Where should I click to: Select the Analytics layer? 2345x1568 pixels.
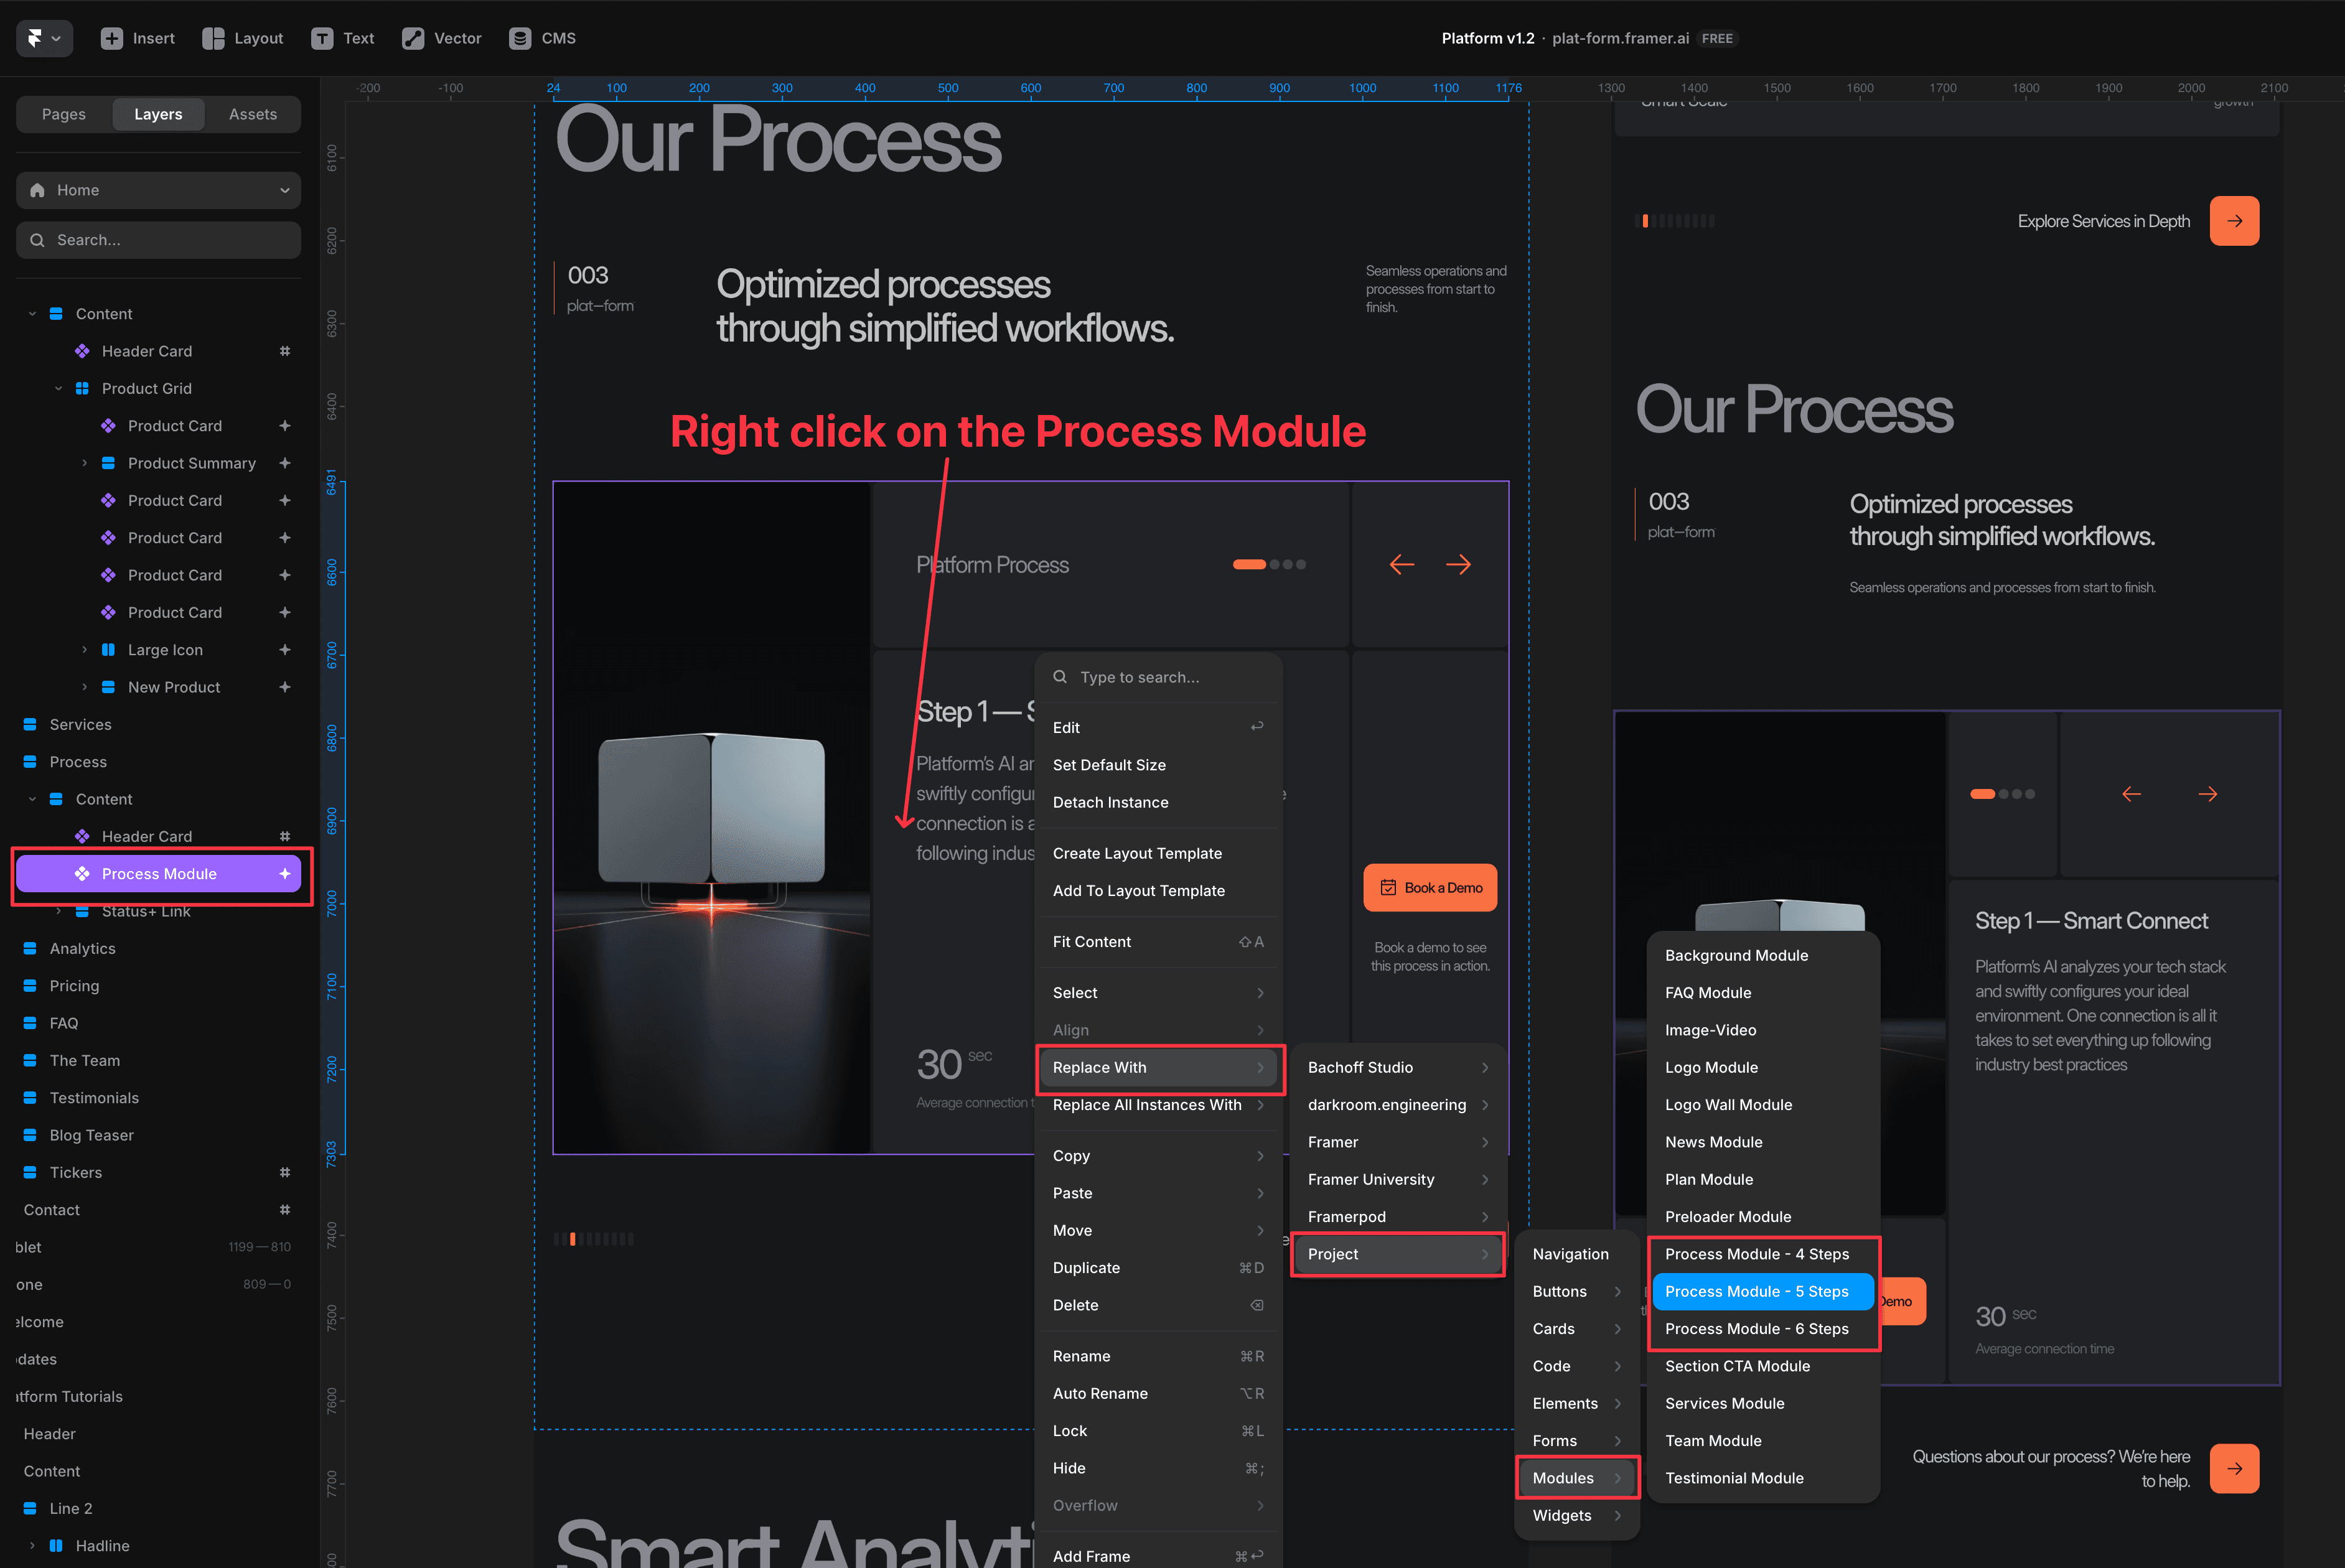point(83,948)
